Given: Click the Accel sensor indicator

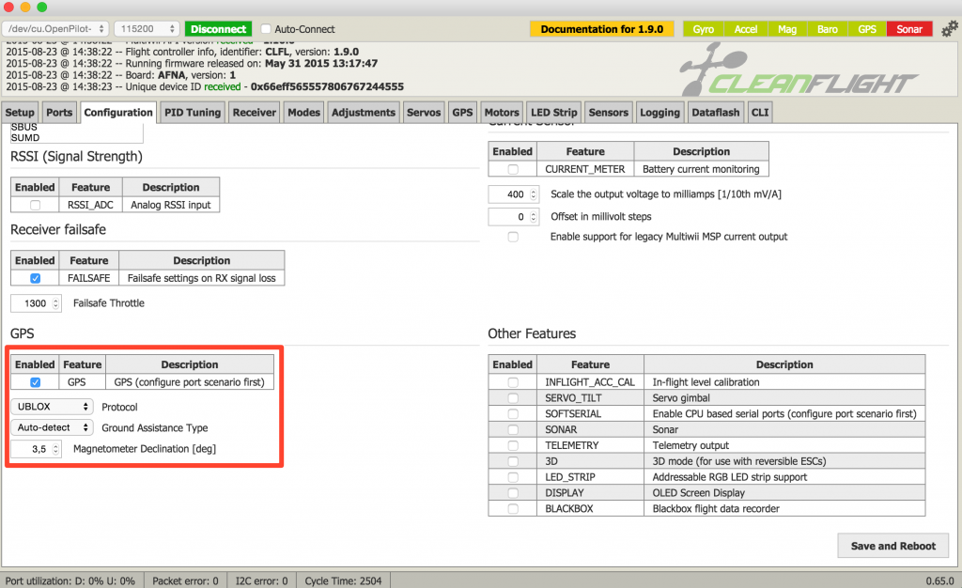Looking at the screenshot, I should pos(745,29).
